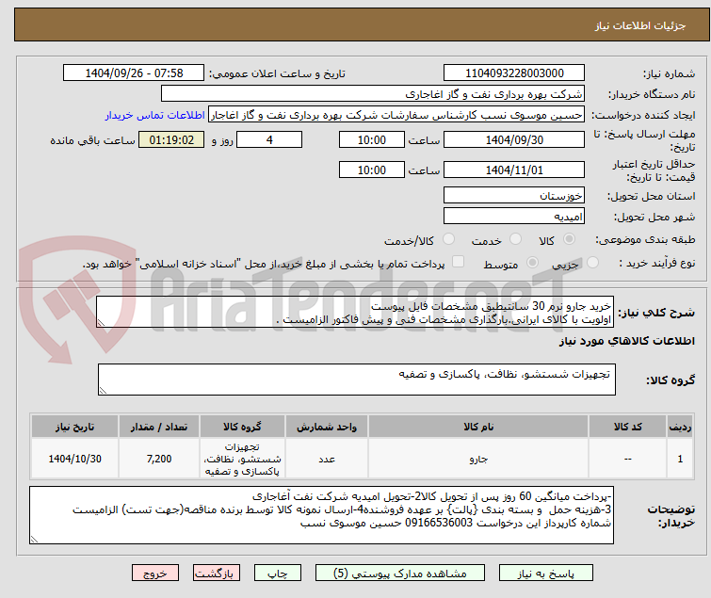This screenshot has height=598, width=711.
Task: Click the نام کالا column header
Action: (x=478, y=427)
